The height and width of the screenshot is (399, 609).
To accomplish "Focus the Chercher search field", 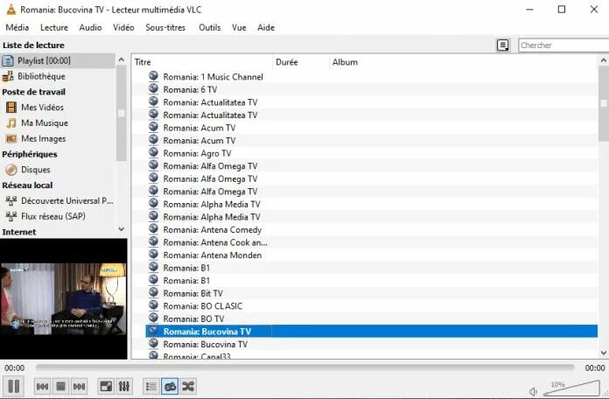I will (563, 45).
